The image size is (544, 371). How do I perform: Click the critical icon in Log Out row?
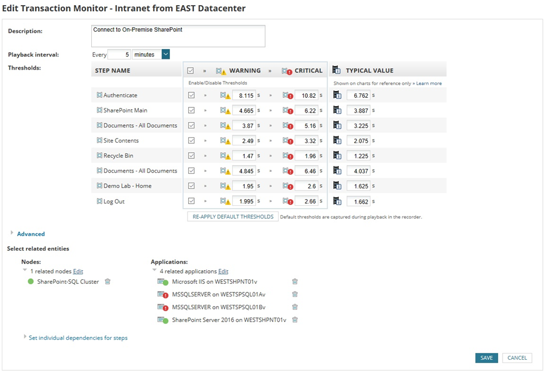tap(288, 201)
